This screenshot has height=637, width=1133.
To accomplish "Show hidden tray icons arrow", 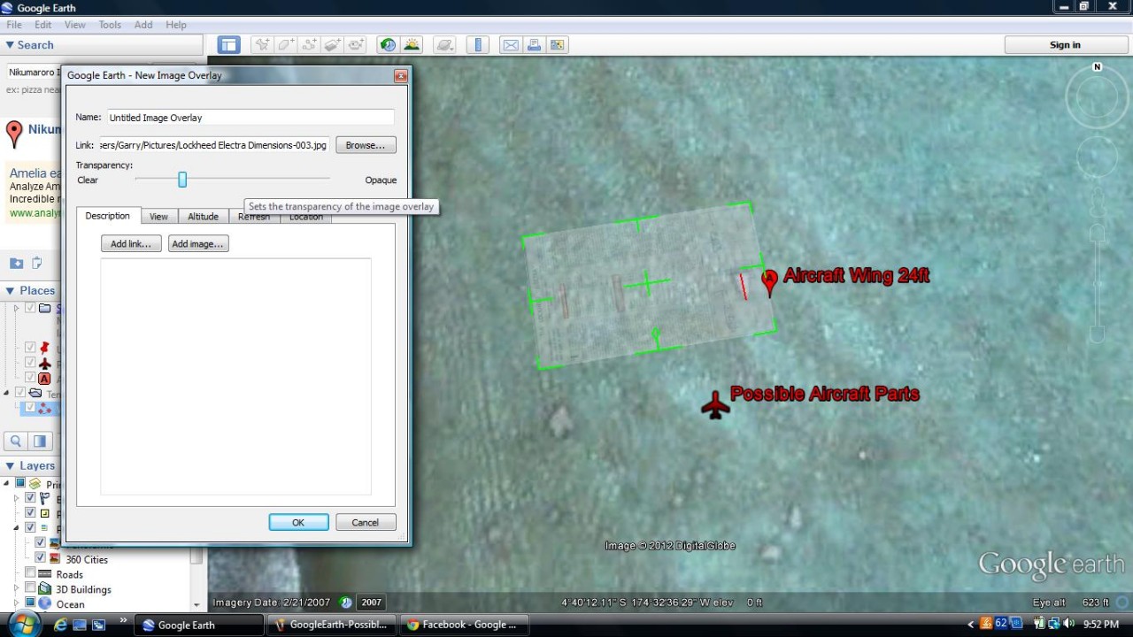I will coord(971,625).
